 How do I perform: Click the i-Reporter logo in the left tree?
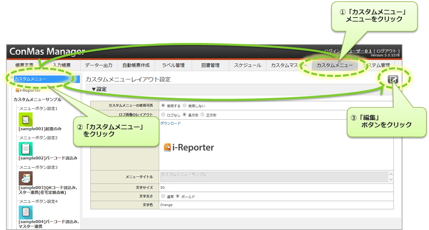click(x=28, y=90)
